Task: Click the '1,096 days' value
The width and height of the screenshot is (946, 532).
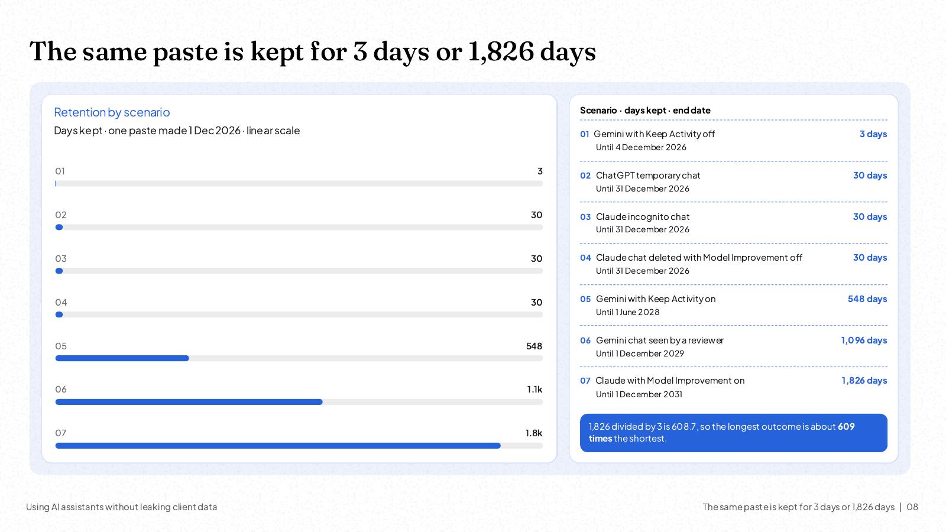Action: tap(864, 340)
